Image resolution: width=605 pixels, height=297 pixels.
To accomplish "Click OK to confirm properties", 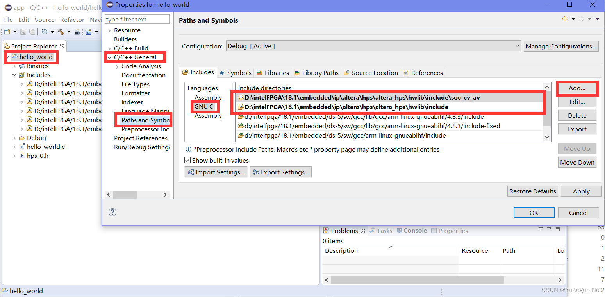I will tap(534, 213).
